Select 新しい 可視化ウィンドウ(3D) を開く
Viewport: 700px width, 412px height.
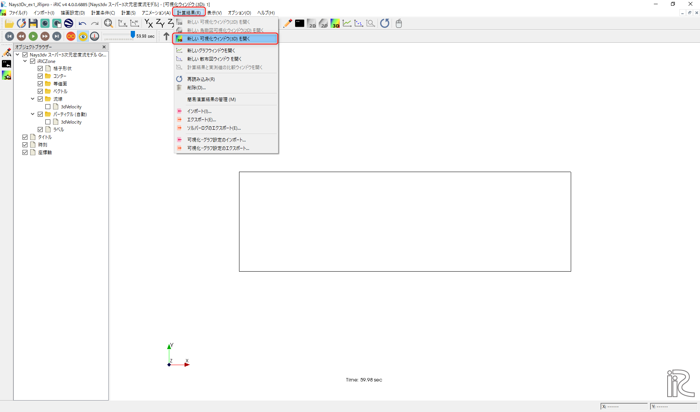coord(226,39)
